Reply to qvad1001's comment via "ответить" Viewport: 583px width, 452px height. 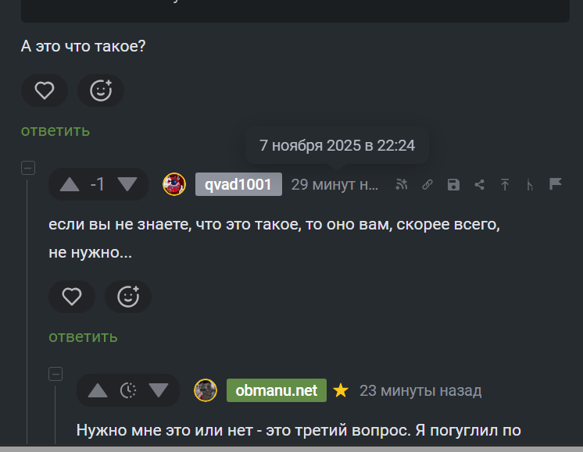[83, 336]
